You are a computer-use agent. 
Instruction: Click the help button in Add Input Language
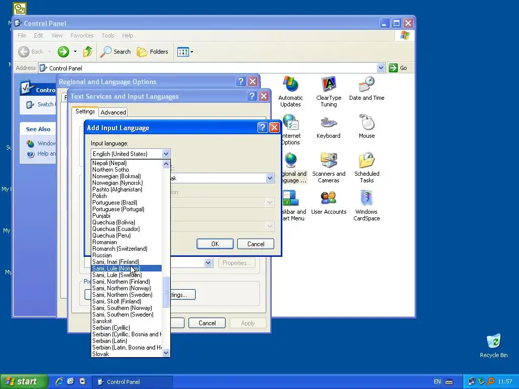click(263, 127)
